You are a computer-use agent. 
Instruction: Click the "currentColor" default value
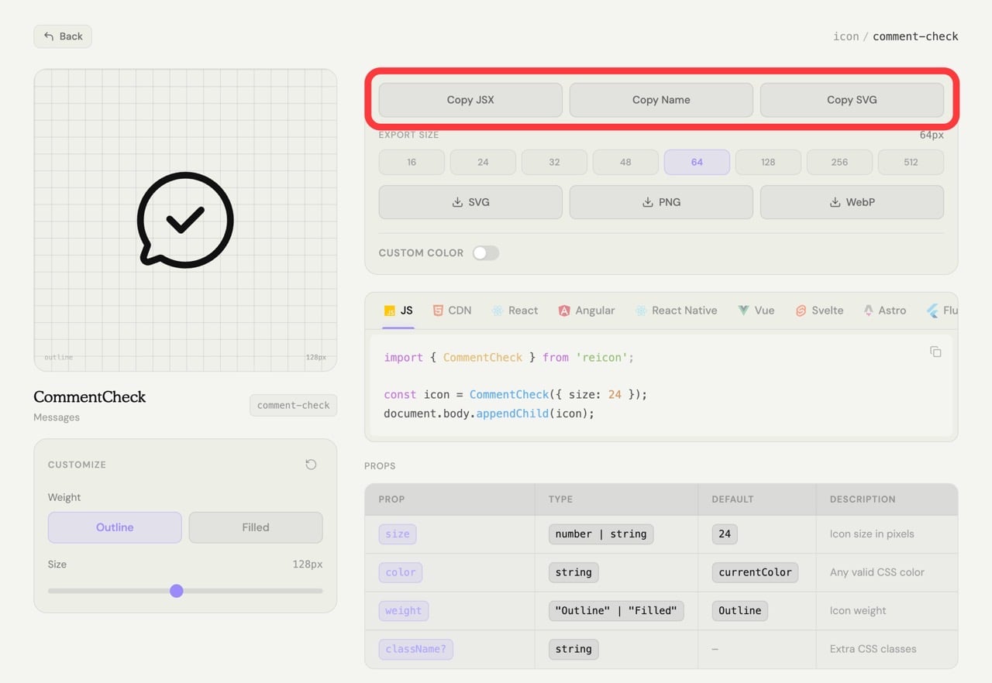click(x=755, y=572)
